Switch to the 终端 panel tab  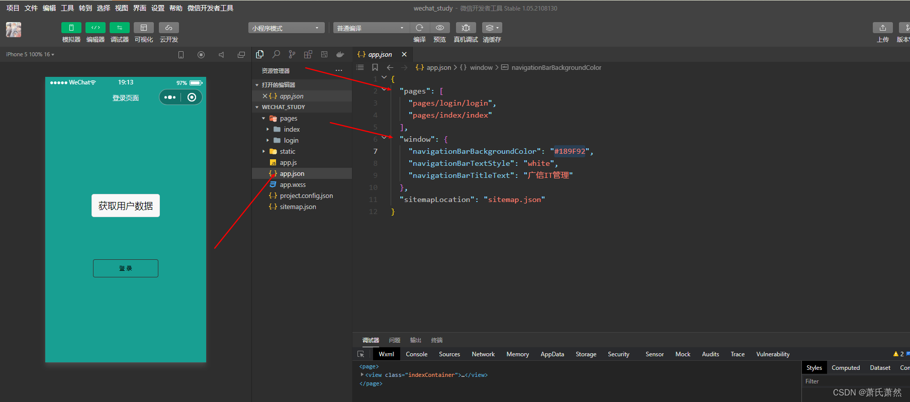point(437,340)
